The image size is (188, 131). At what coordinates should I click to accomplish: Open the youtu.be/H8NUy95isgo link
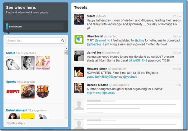point(102,77)
